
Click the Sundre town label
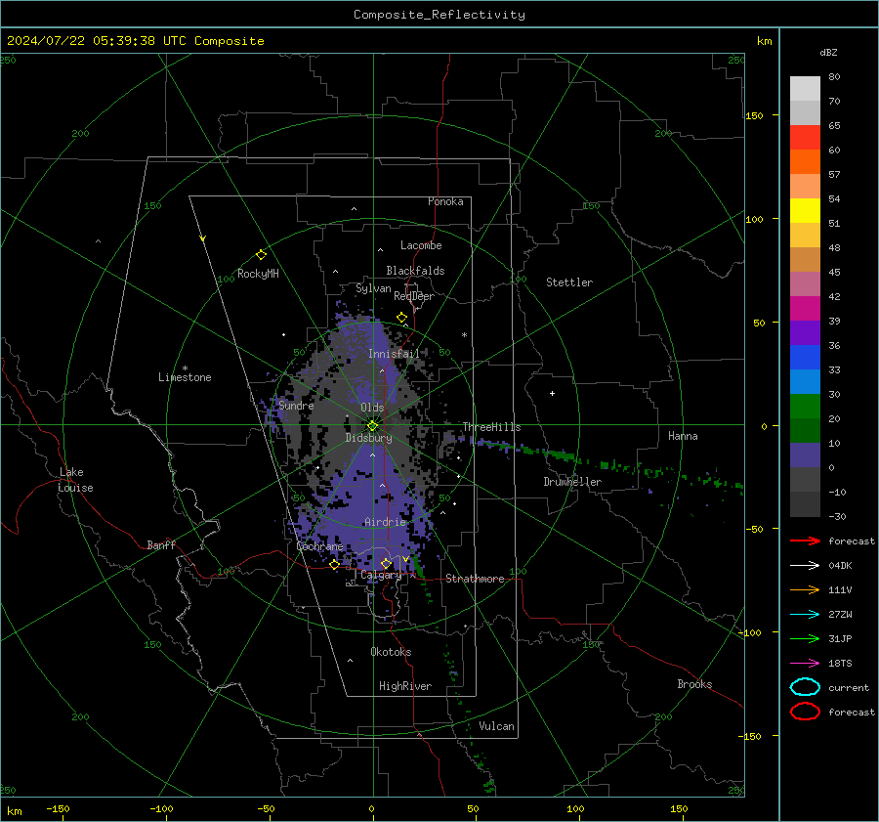tap(296, 405)
